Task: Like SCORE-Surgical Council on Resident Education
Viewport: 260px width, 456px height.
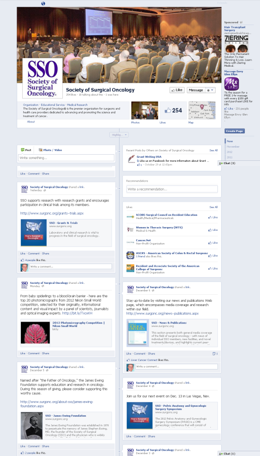Action: [213, 217]
